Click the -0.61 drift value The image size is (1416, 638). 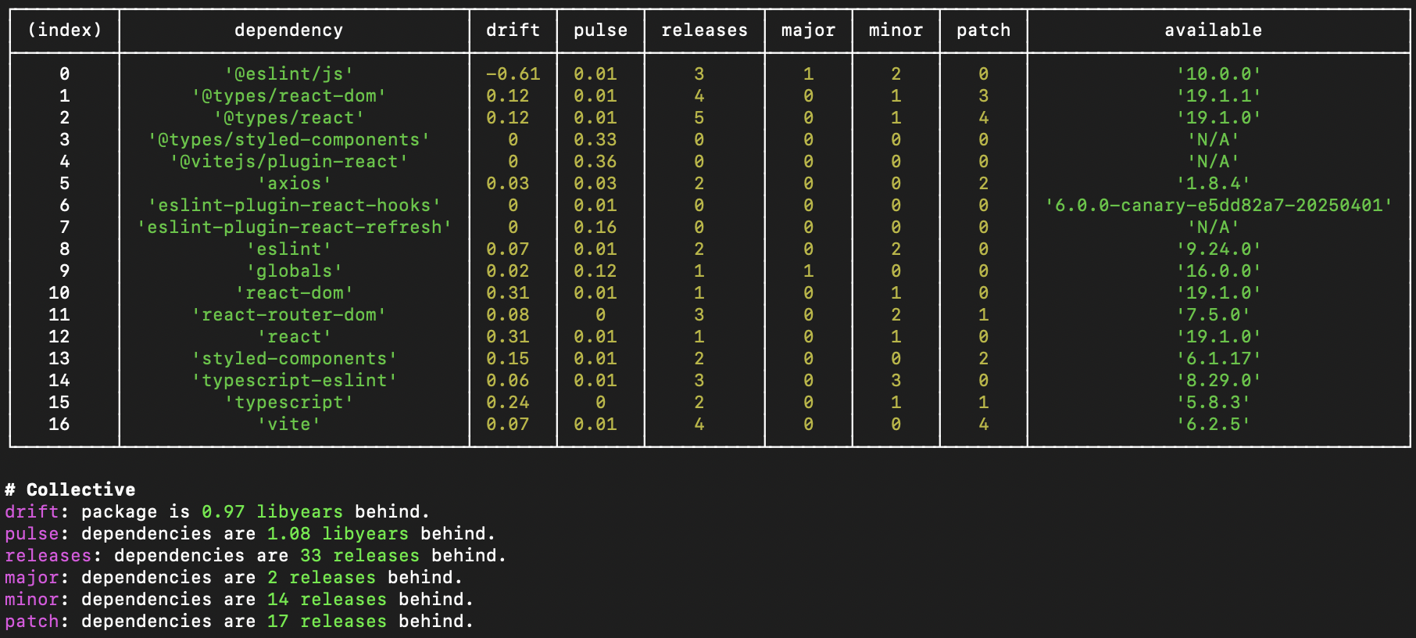[513, 74]
